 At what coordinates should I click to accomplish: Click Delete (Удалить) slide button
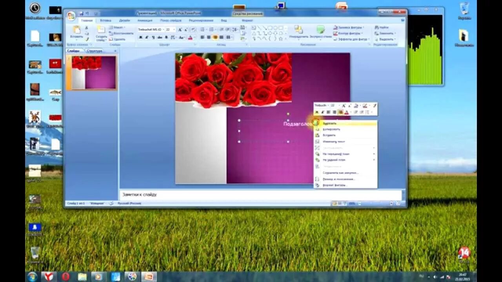(x=117, y=39)
